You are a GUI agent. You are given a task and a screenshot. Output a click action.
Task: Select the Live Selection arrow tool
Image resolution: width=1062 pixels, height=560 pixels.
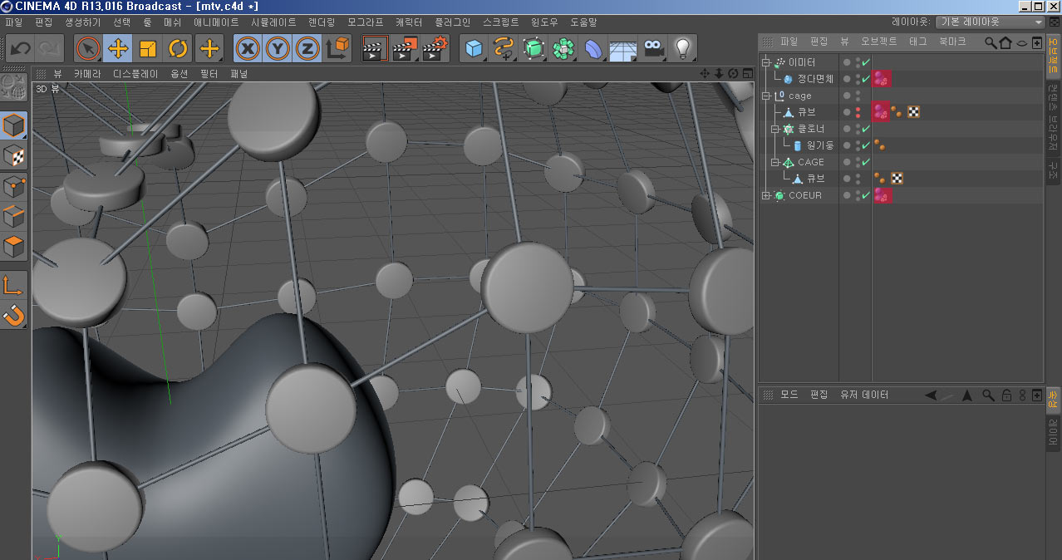(x=88, y=48)
